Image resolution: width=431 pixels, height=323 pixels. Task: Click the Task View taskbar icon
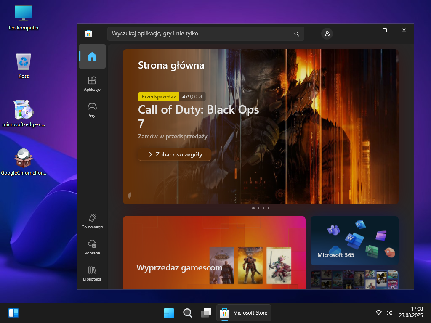click(x=206, y=313)
